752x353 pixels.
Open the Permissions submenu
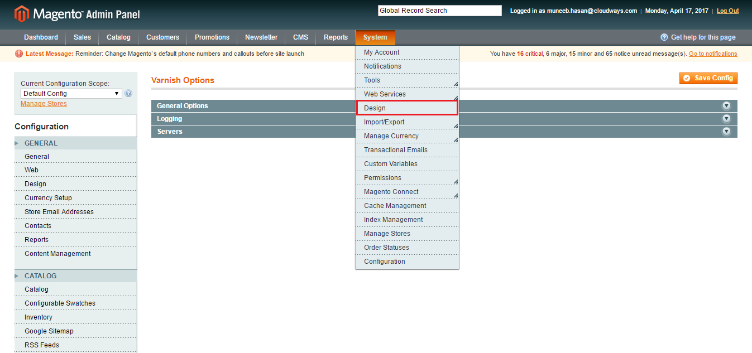(x=407, y=178)
